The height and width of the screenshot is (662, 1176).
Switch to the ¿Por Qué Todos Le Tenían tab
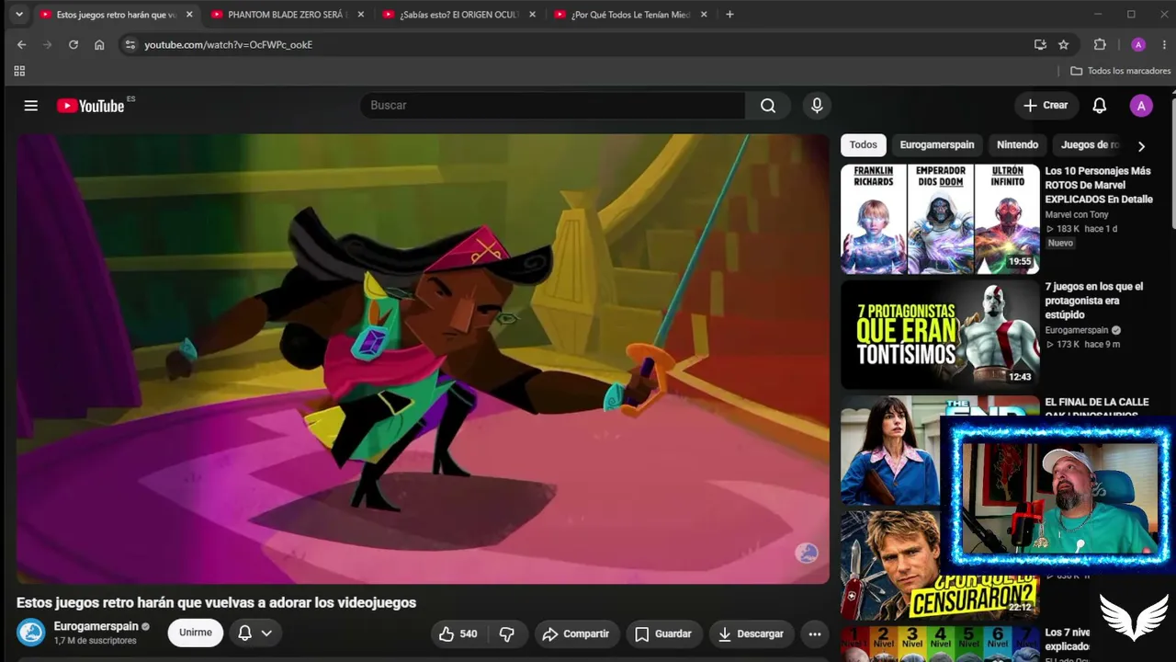(x=628, y=15)
